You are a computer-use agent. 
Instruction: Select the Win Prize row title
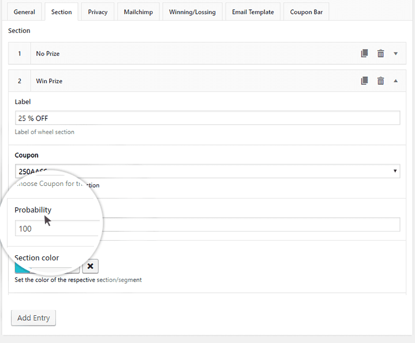(x=49, y=81)
